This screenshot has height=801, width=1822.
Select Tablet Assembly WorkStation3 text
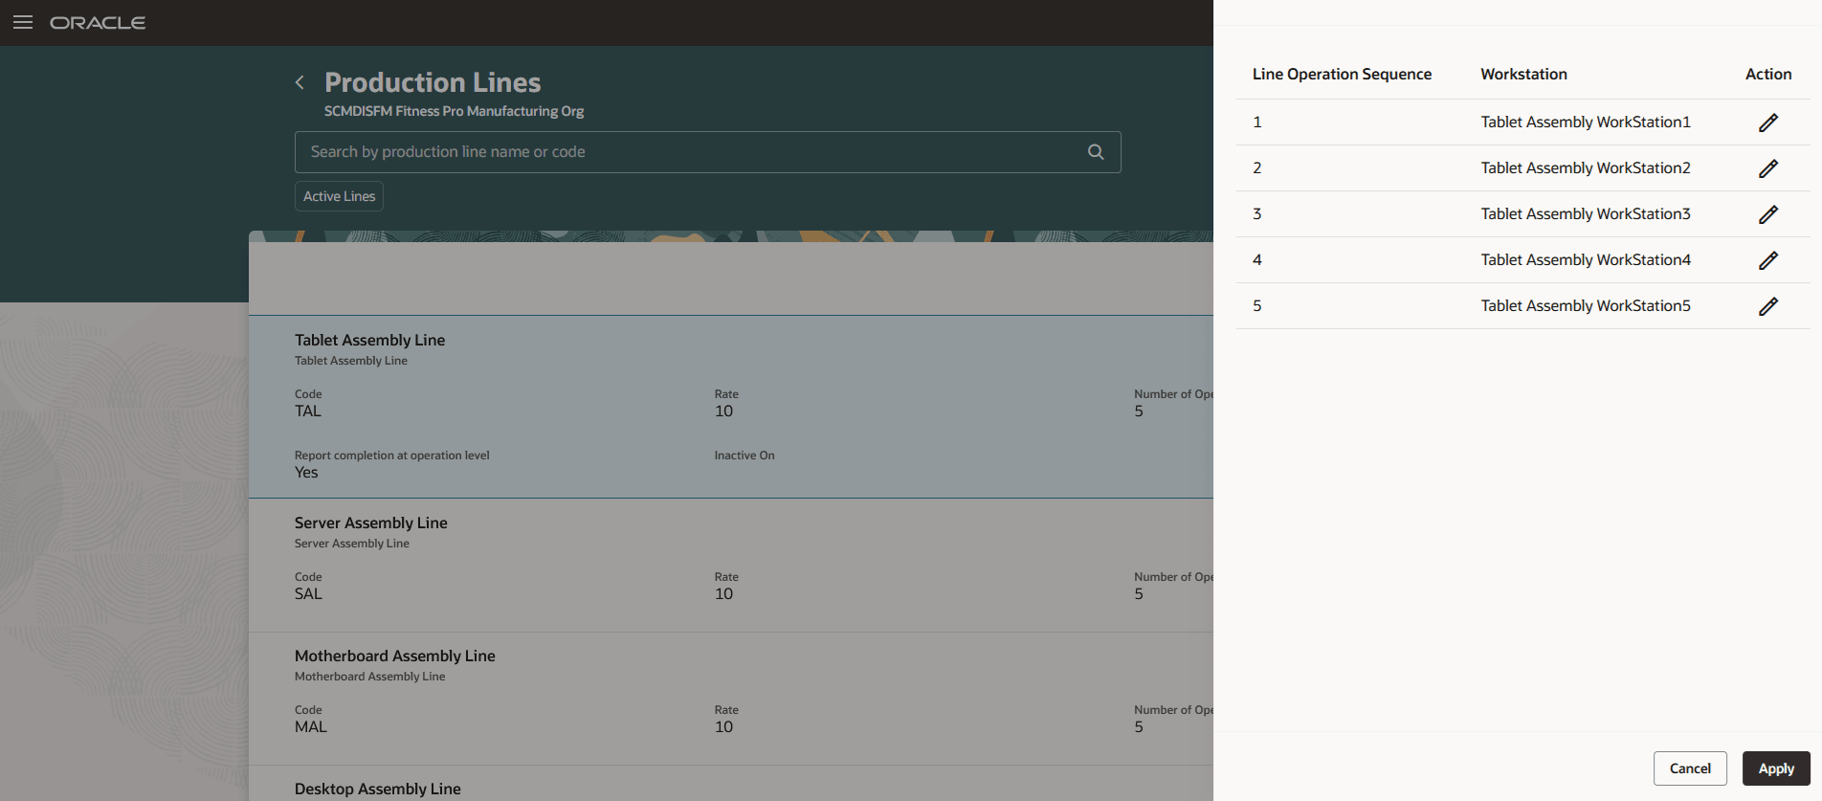[1586, 214]
